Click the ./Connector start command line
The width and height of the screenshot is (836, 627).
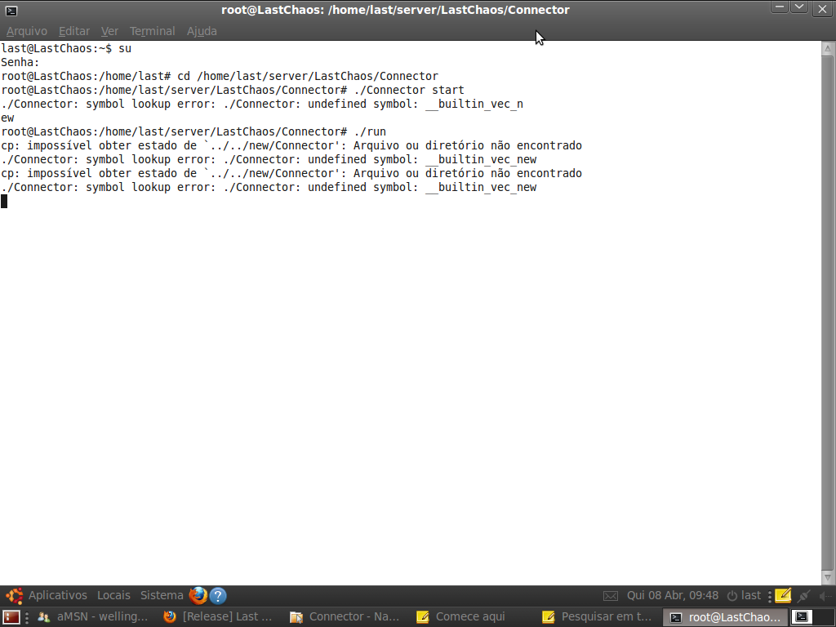click(233, 90)
